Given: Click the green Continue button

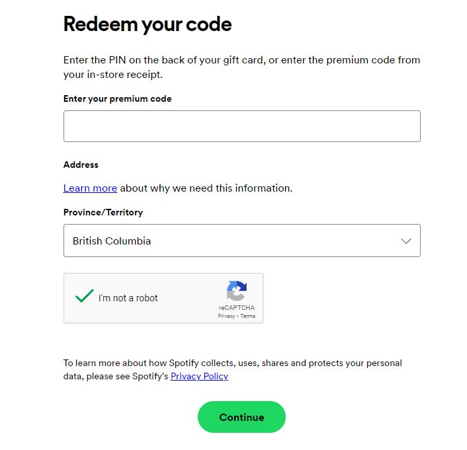Looking at the screenshot, I should pos(241,417).
